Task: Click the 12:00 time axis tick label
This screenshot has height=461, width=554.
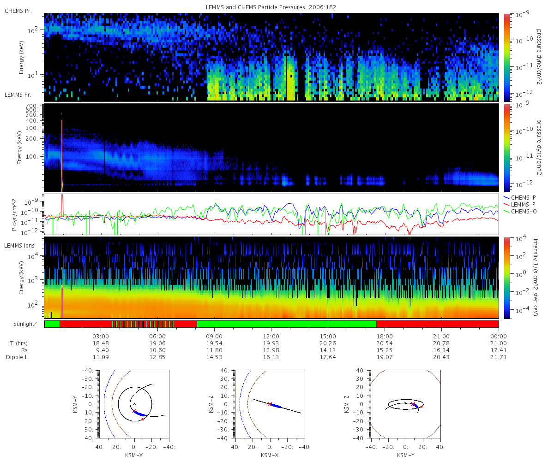Action: 271,336
